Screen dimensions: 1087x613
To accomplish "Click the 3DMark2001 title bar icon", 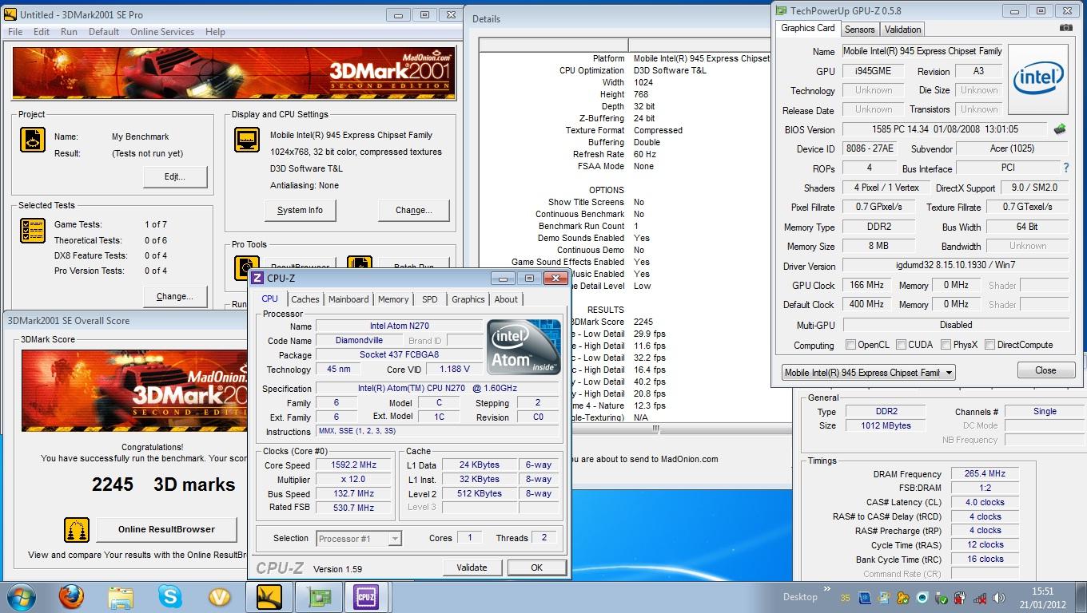I will (10, 14).
